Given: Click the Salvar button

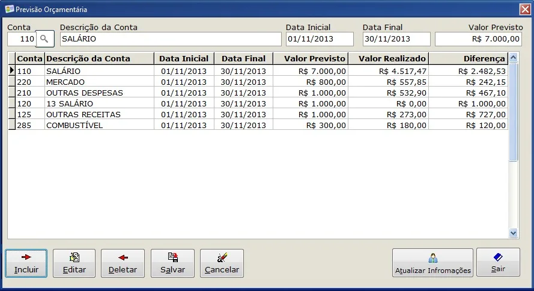Looking at the screenshot, I should click(172, 263).
